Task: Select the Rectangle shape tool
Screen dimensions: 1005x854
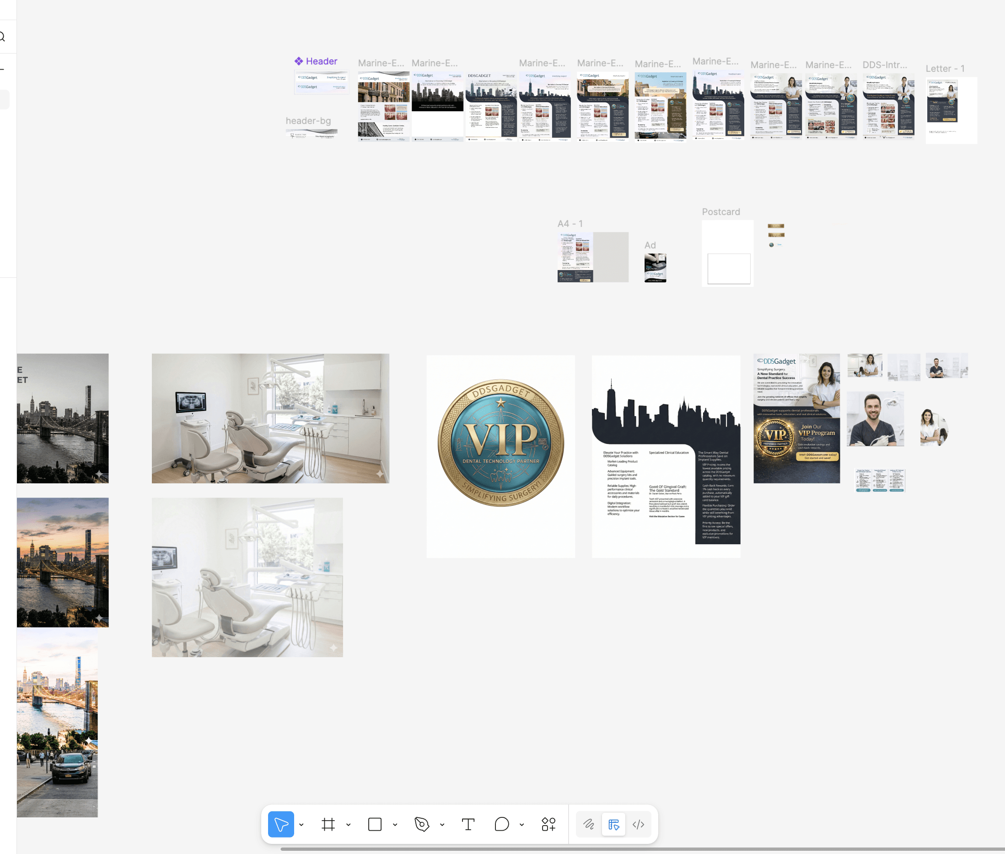Action: point(375,824)
